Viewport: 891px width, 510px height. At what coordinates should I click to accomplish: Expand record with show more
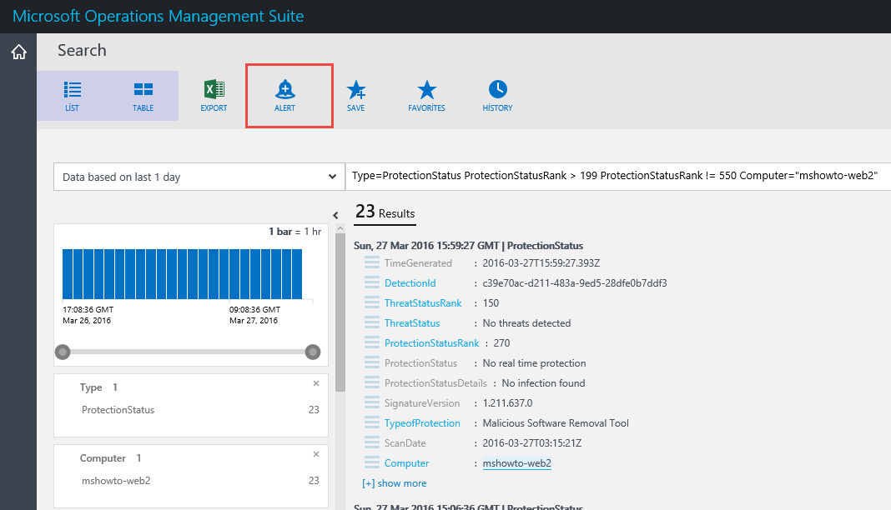tap(395, 483)
